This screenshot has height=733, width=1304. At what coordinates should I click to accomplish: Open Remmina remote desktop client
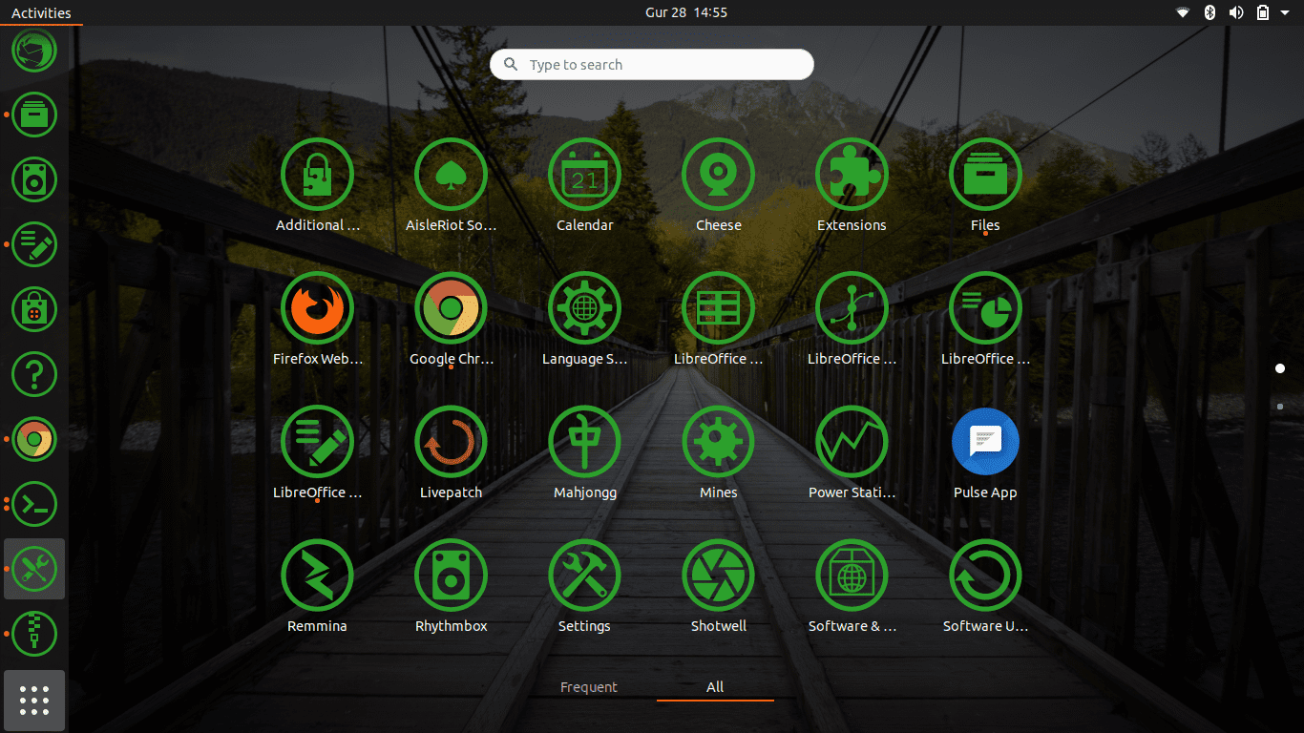tap(317, 576)
